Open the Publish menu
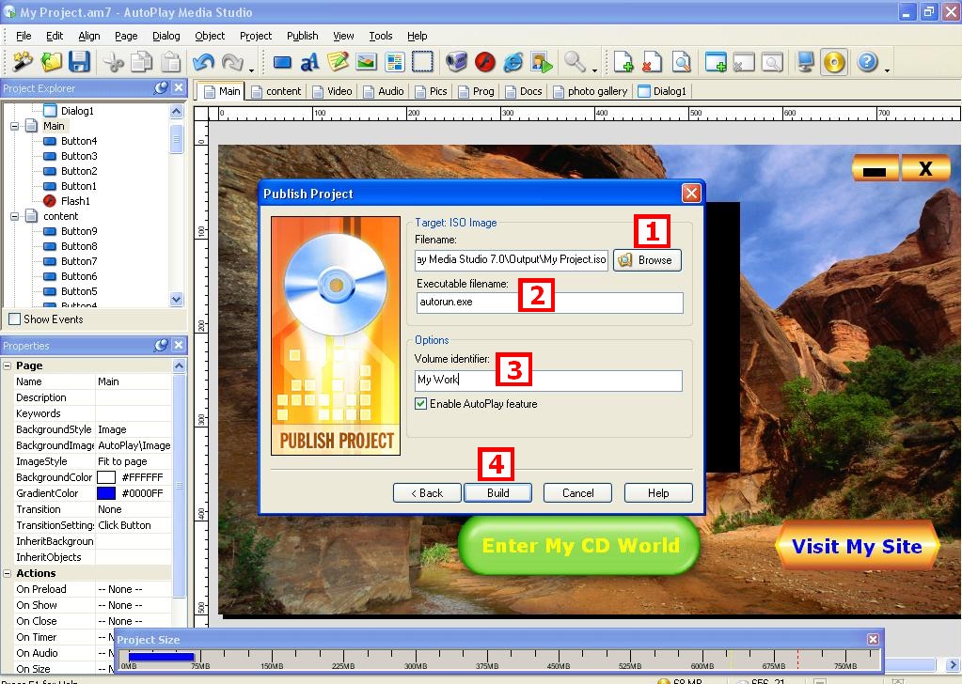This screenshot has width=962, height=684. pos(302,36)
